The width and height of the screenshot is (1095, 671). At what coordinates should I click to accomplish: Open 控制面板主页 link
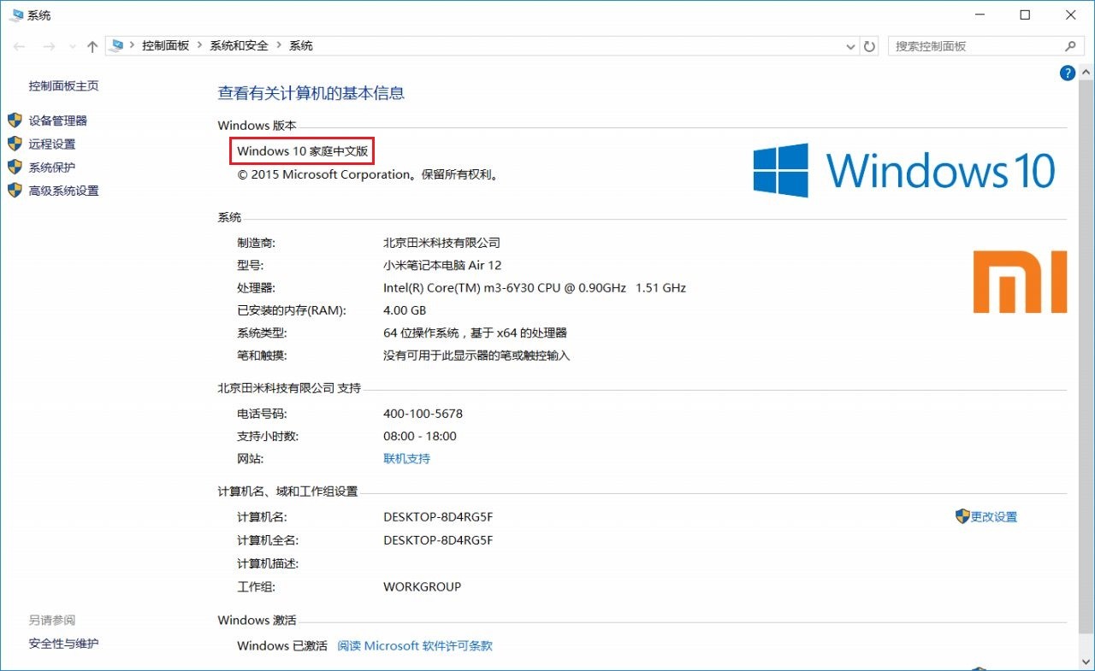pos(63,85)
